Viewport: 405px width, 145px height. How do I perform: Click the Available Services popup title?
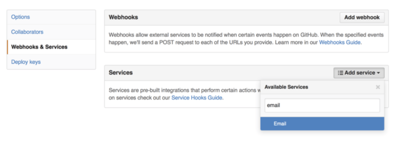coord(286,87)
